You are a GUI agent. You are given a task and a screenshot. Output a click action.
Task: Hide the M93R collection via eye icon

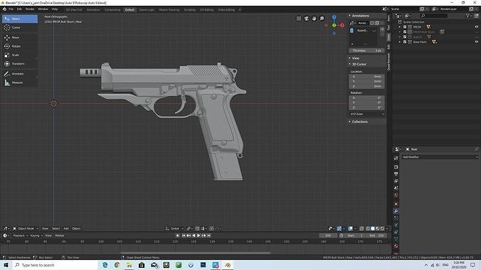477,27
